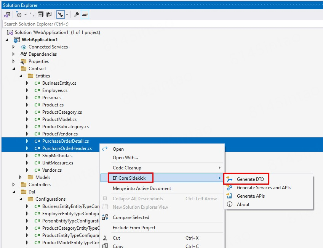Collapse the Entities folder

20,76
